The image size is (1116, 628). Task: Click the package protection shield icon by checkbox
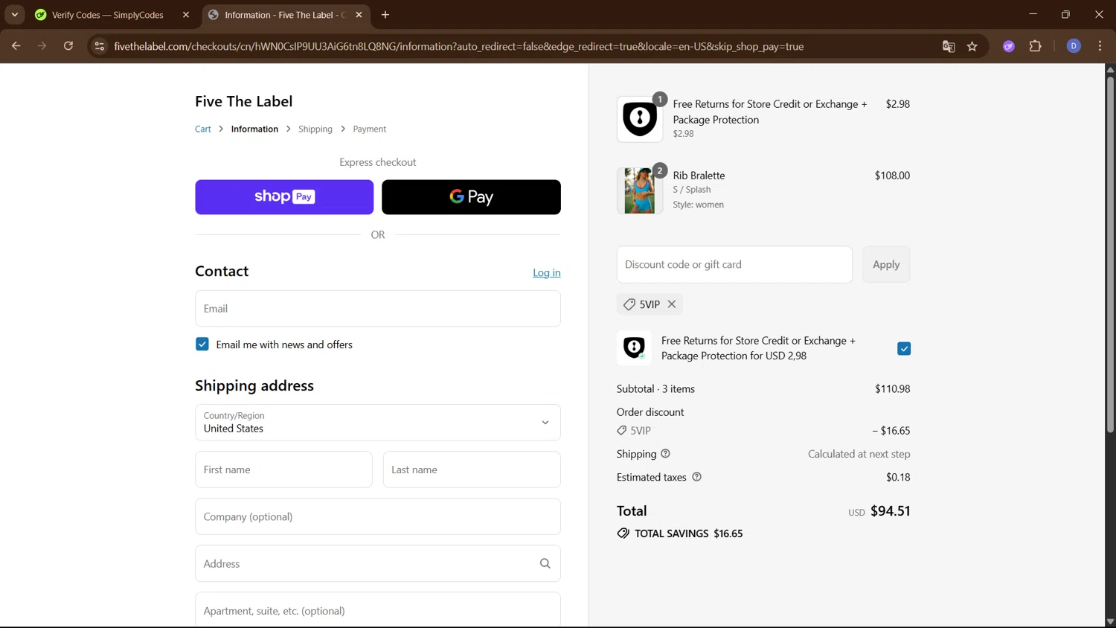[x=634, y=347]
